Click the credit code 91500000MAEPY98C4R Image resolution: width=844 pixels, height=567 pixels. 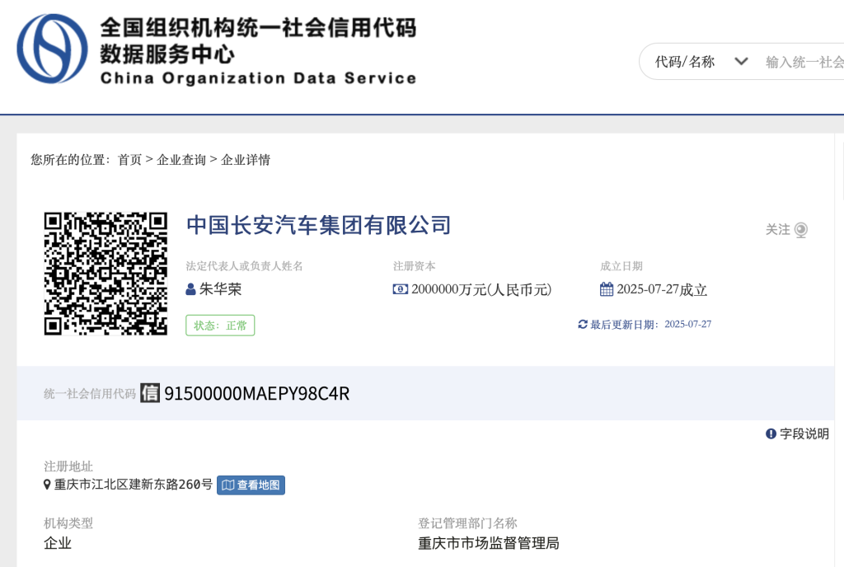257,394
